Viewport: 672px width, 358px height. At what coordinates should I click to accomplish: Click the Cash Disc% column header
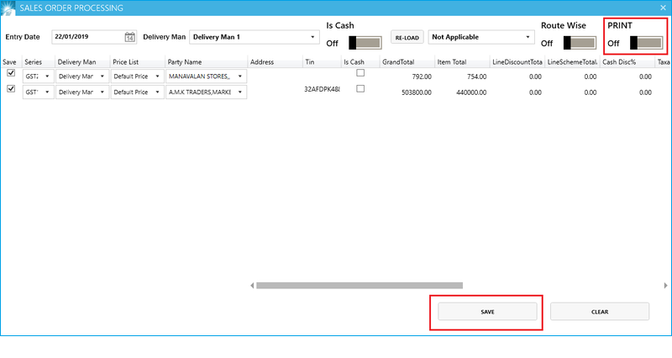pyautogui.click(x=619, y=62)
